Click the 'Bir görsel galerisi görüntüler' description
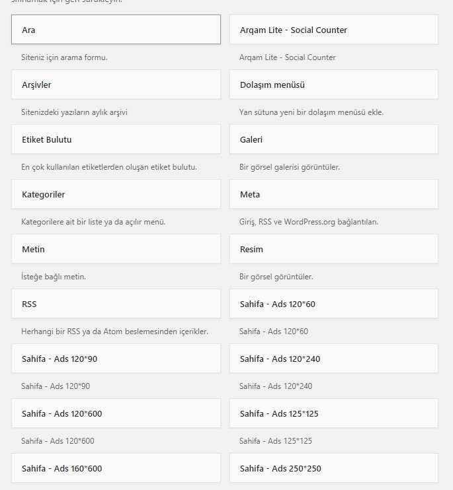The width and height of the screenshot is (453, 490). (290, 167)
